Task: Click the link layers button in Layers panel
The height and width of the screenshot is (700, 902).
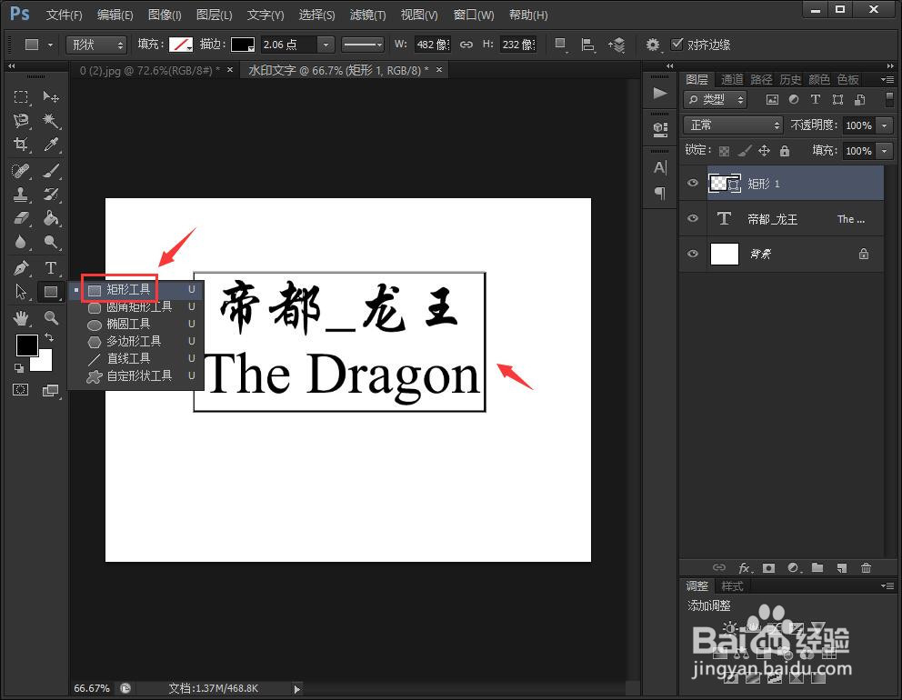Action: (x=719, y=567)
